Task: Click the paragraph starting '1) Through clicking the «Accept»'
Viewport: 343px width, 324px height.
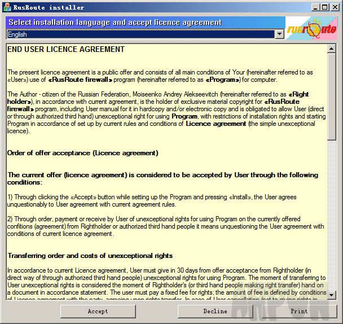Action: point(152,200)
